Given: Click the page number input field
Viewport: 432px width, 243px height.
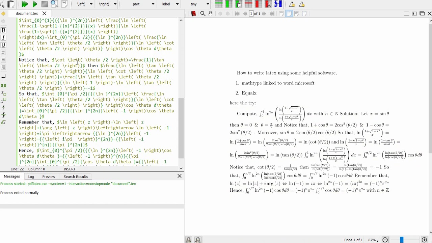Looking at the screenshot, I should (251, 13).
